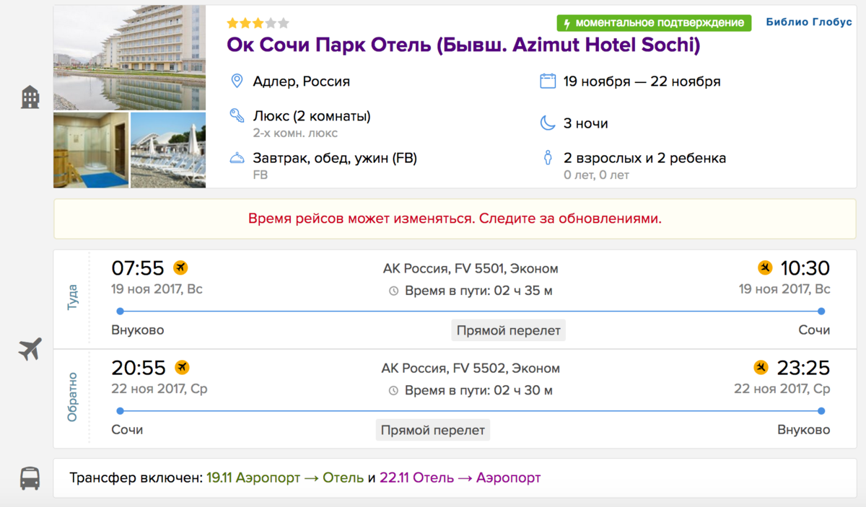Click the three-star hotel rating
The width and height of the screenshot is (866, 507).
point(258,23)
